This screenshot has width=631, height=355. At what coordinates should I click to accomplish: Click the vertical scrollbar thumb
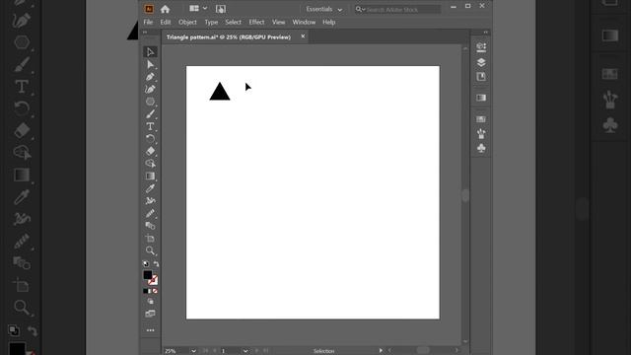pos(465,195)
